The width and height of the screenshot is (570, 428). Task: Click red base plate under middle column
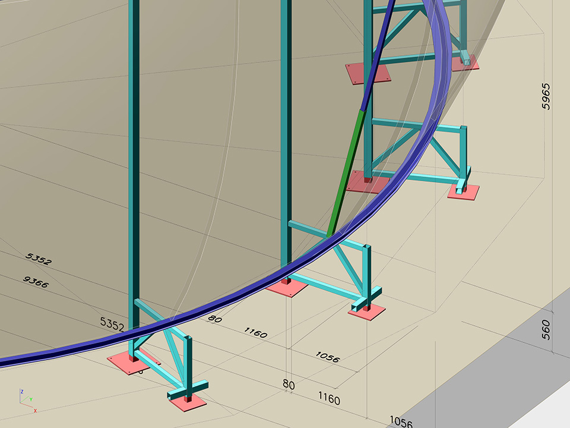[286, 288]
